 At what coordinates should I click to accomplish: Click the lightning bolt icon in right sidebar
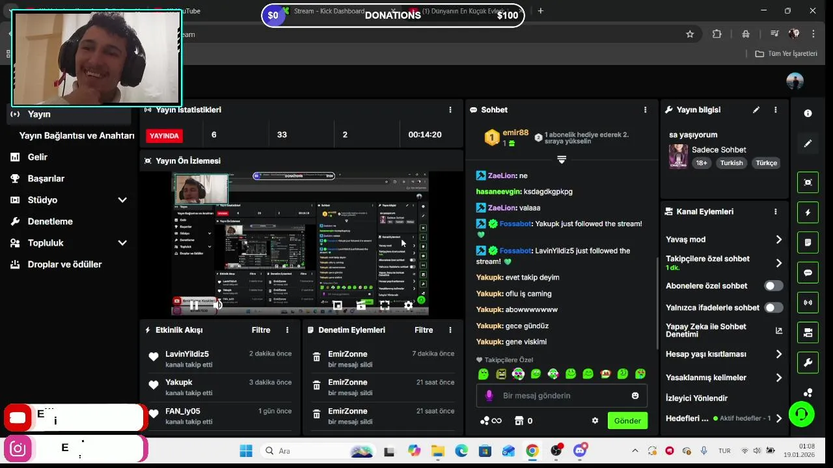(x=808, y=213)
